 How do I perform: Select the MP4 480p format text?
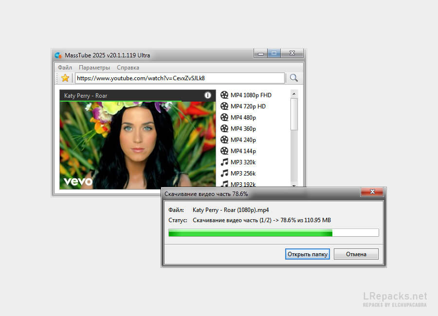[x=243, y=118]
